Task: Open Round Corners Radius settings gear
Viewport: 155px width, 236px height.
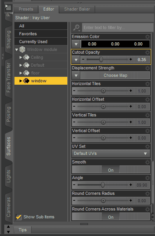Action: 148,194
